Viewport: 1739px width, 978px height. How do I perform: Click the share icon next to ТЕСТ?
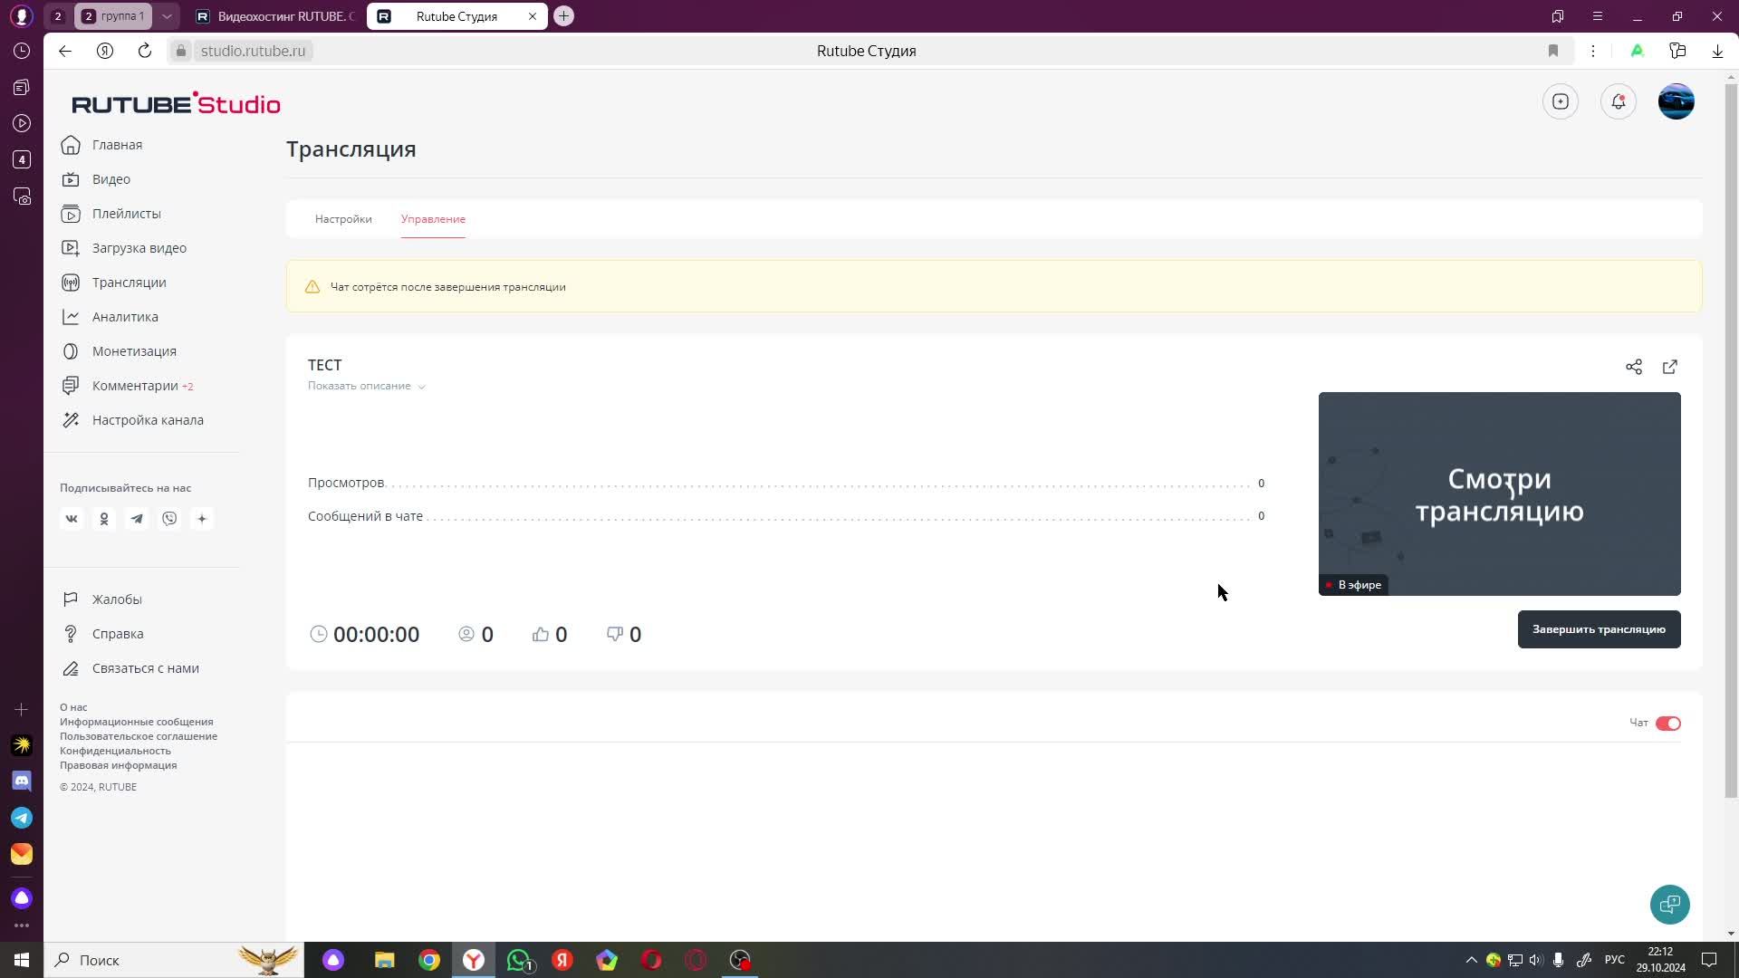1633,367
